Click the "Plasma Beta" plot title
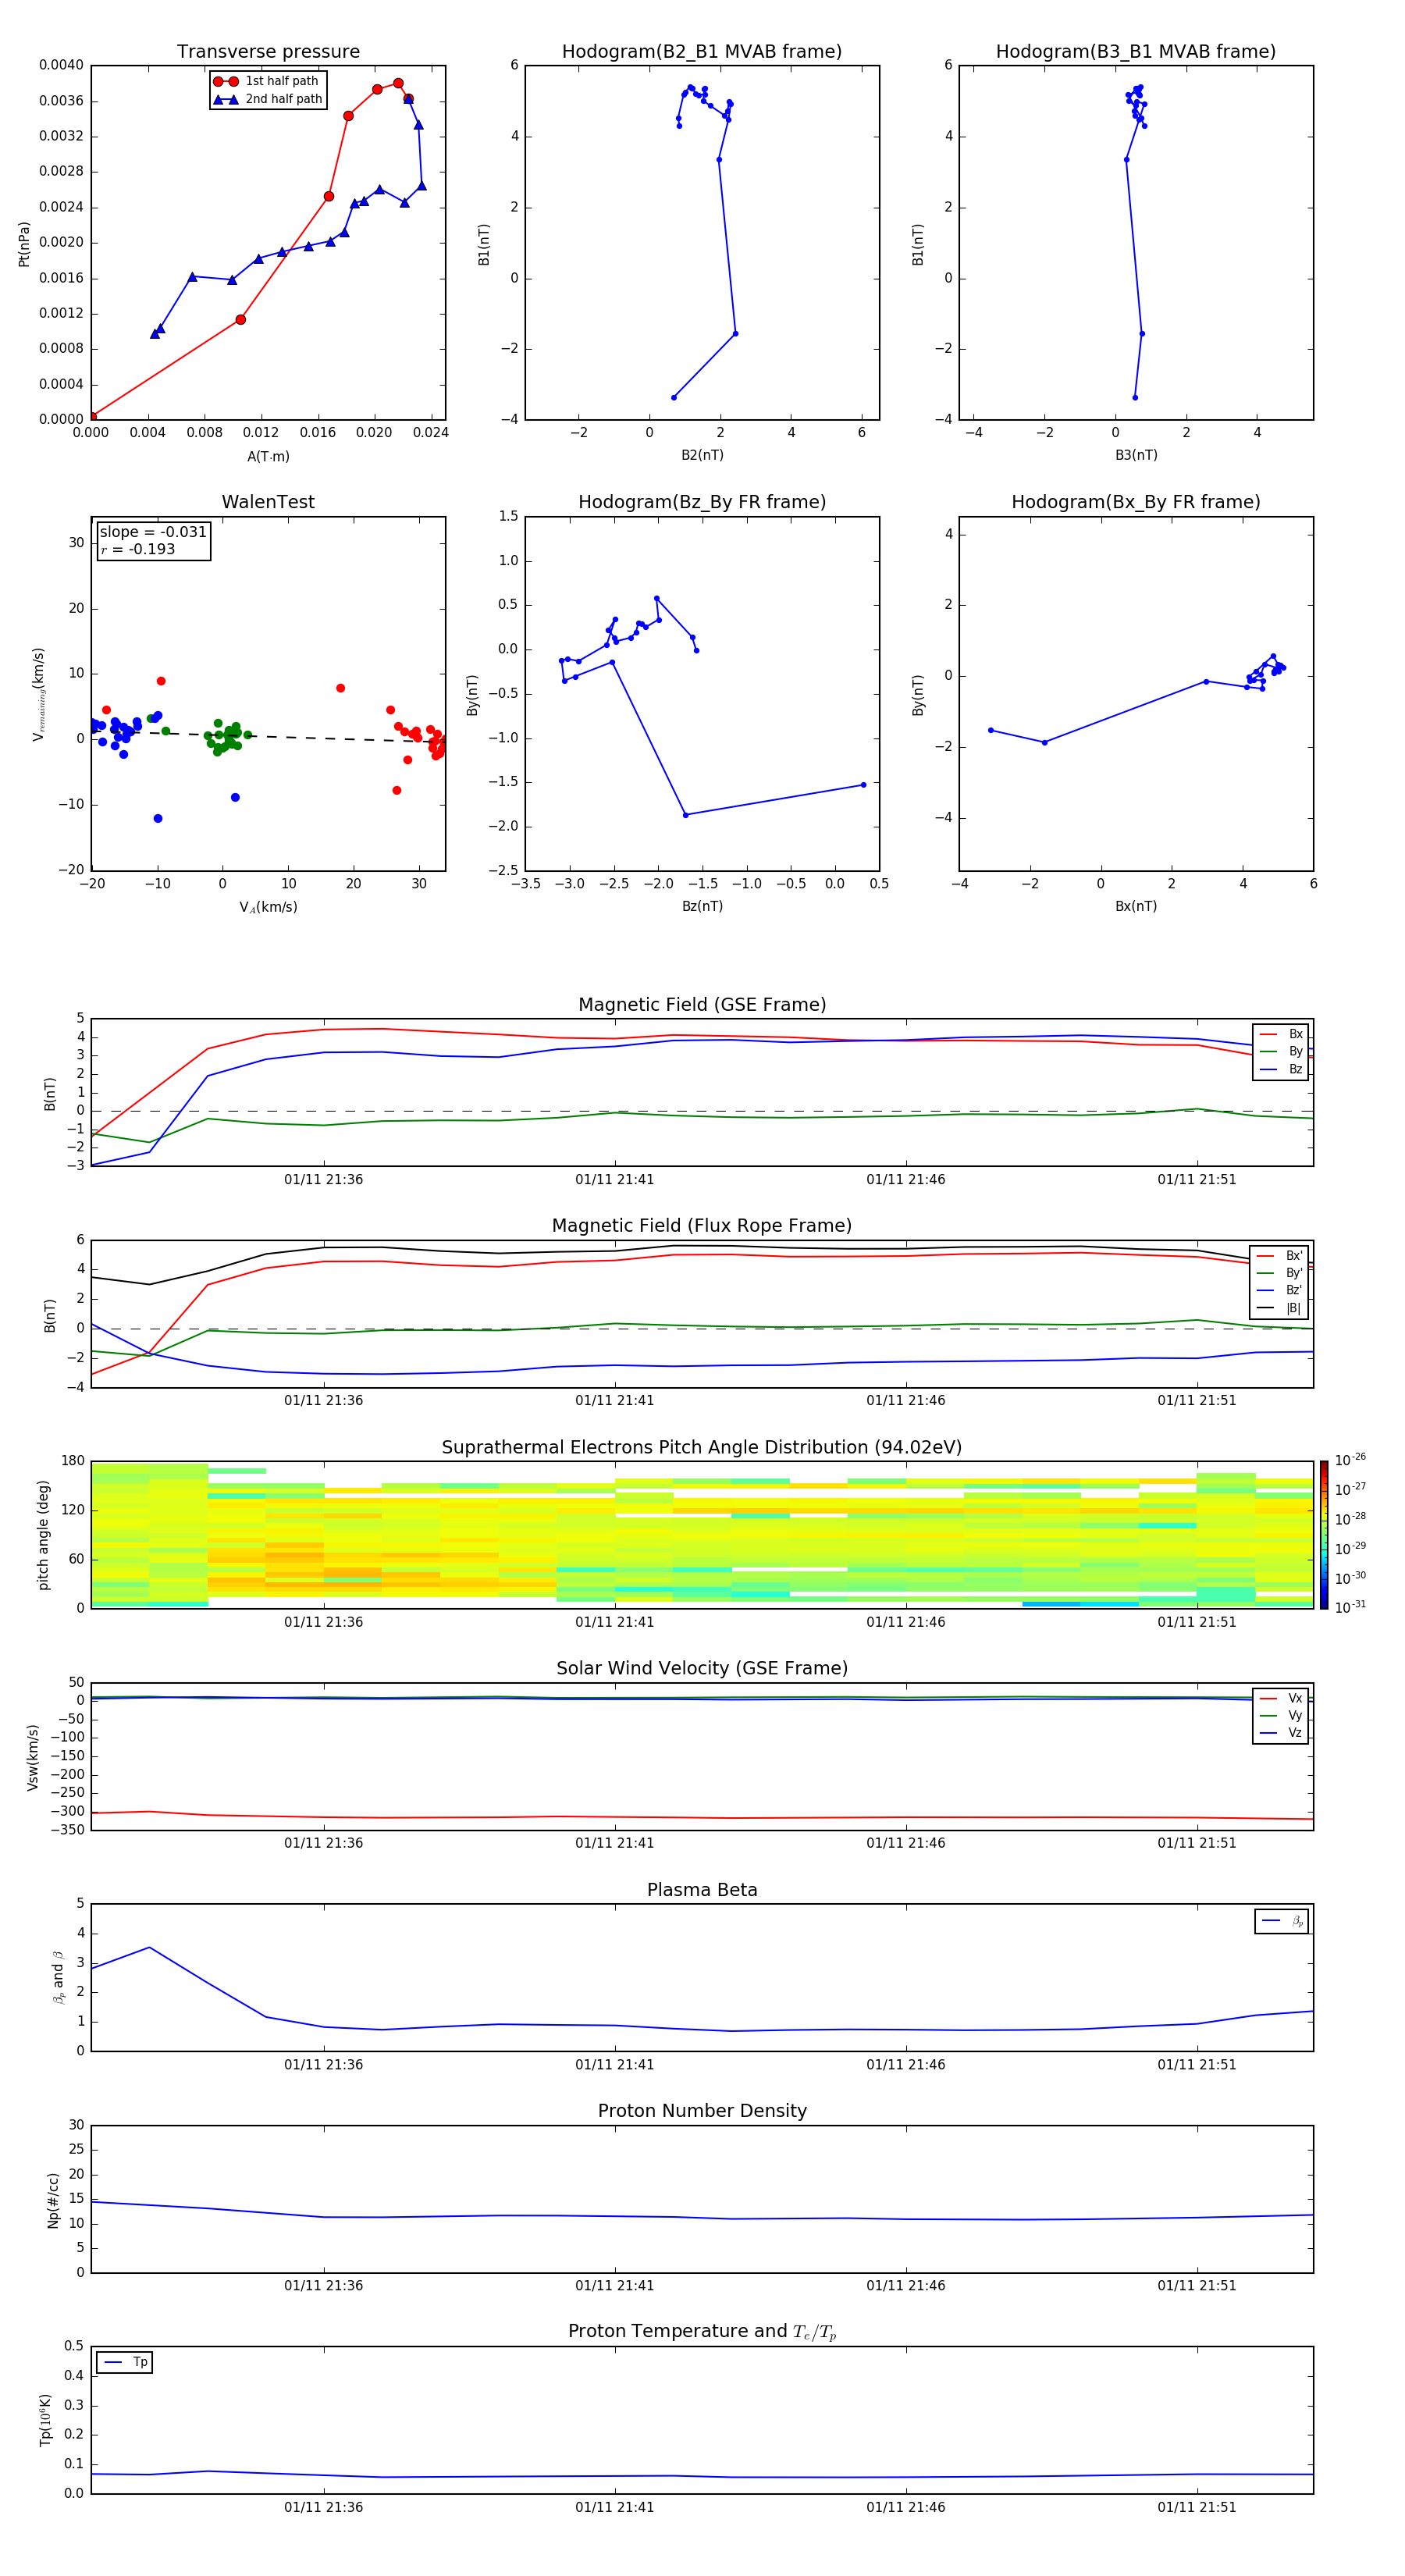Screen dimensions: 1405x2576 (x=702, y=1891)
